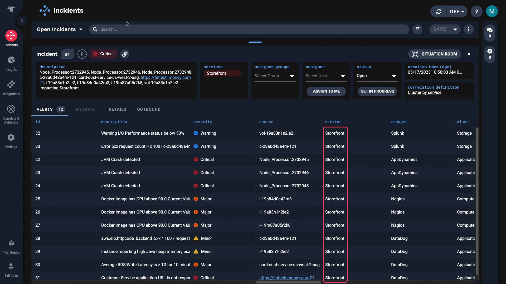506x284 pixels.
Task: Switch to the DETAILS tab
Action: 118,109
